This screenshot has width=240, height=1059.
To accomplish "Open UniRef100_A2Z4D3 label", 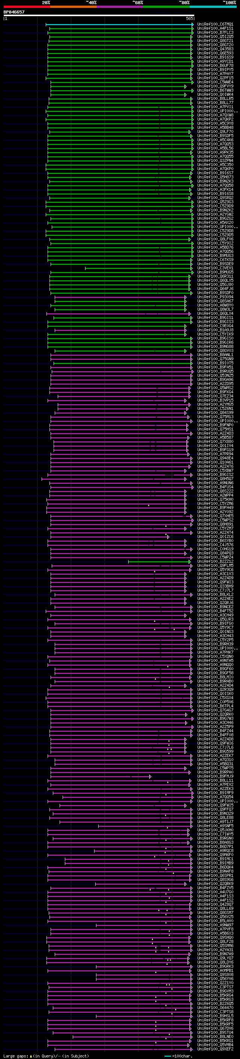I will point(215,433).
